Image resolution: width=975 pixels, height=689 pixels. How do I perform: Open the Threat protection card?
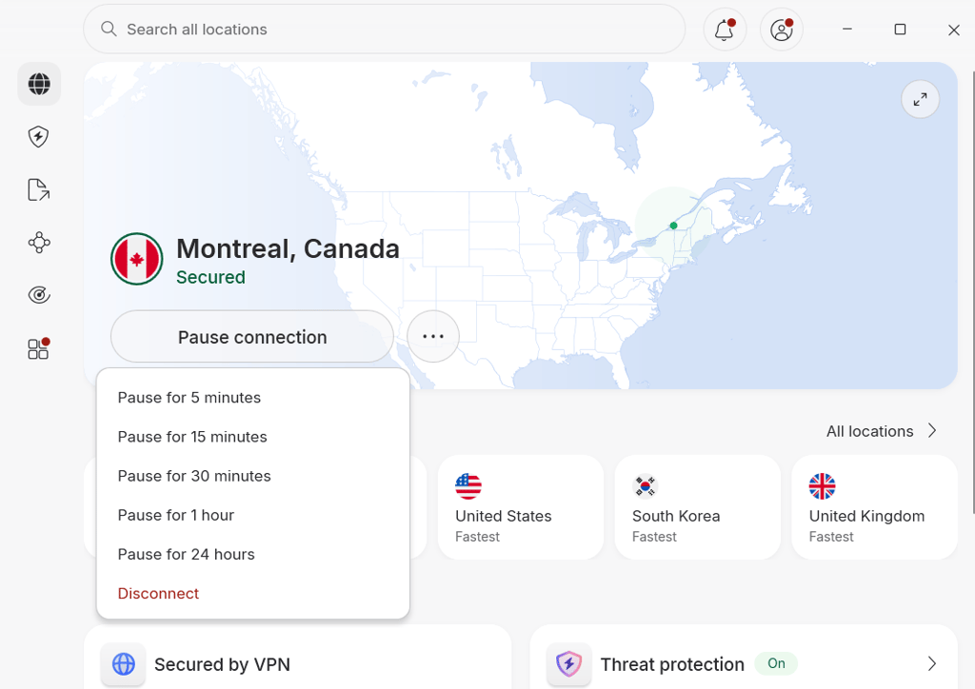coord(744,658)
